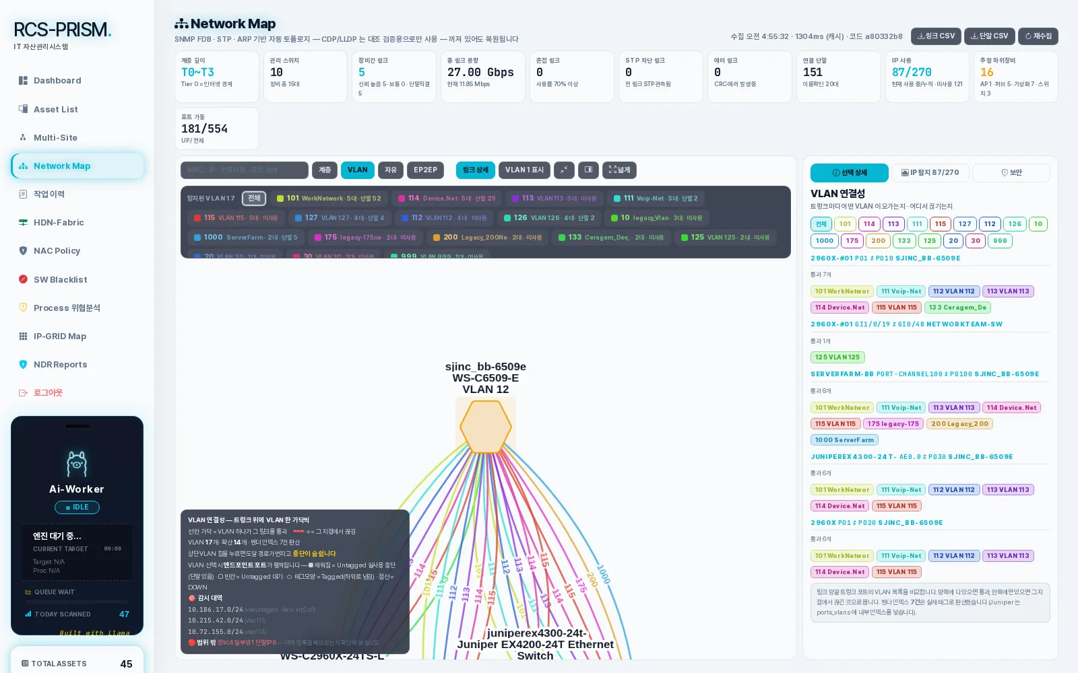Click the Process 위협분석 shield icon
1078x673 pixels.
pyautogui.click(x=23, y=308)
